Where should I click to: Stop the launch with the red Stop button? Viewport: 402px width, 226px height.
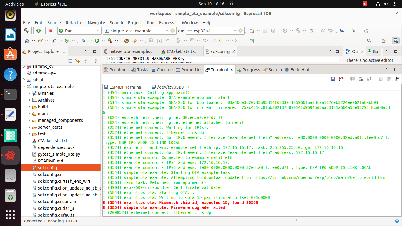click(51, 31)
